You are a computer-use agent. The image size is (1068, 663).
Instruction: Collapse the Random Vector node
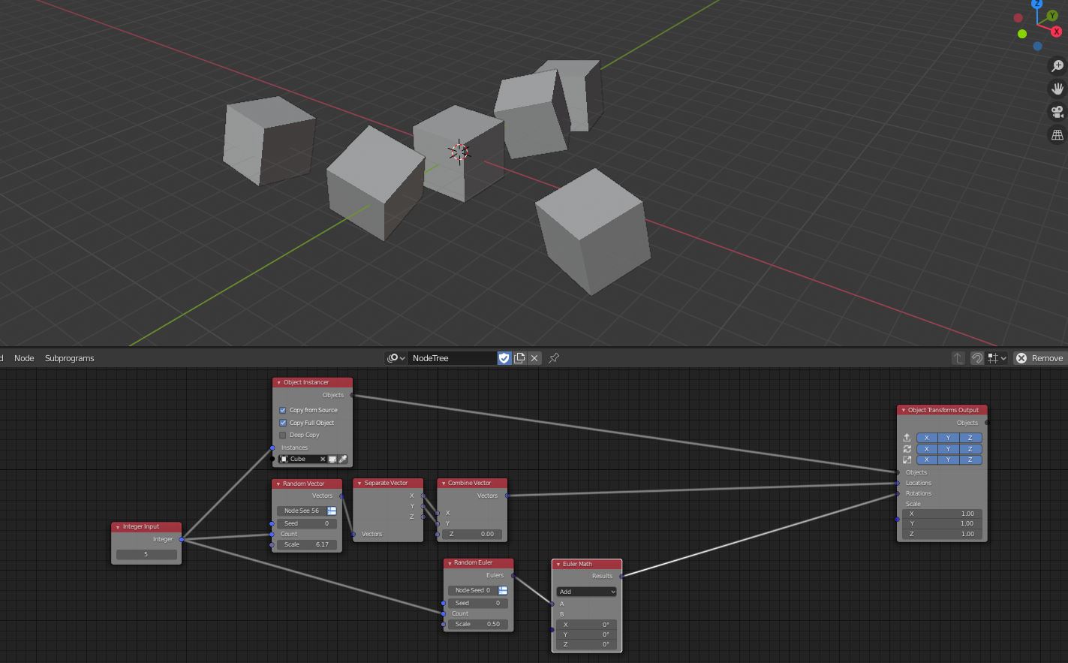[278, 484]
